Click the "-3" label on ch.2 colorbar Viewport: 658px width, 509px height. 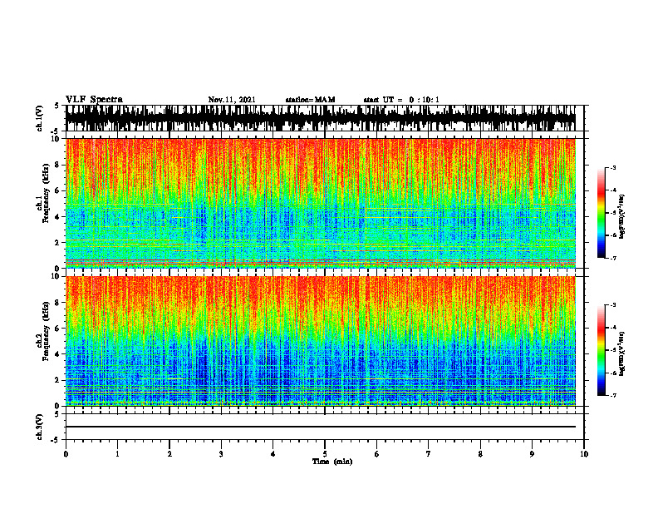click(x=612, y=305)
